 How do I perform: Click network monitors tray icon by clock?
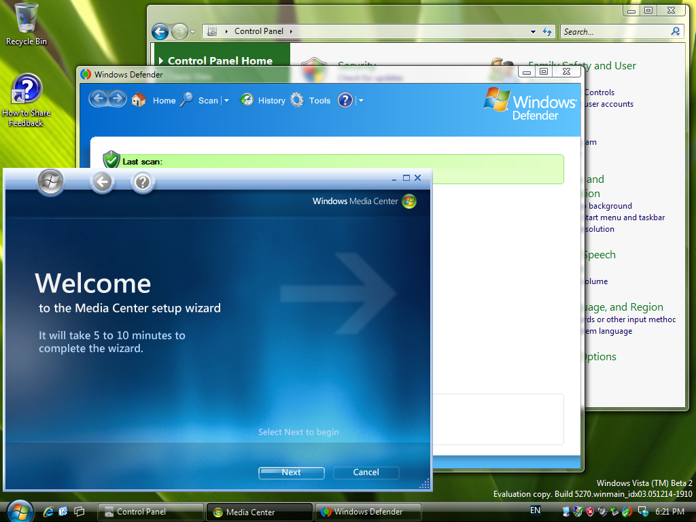643,512
